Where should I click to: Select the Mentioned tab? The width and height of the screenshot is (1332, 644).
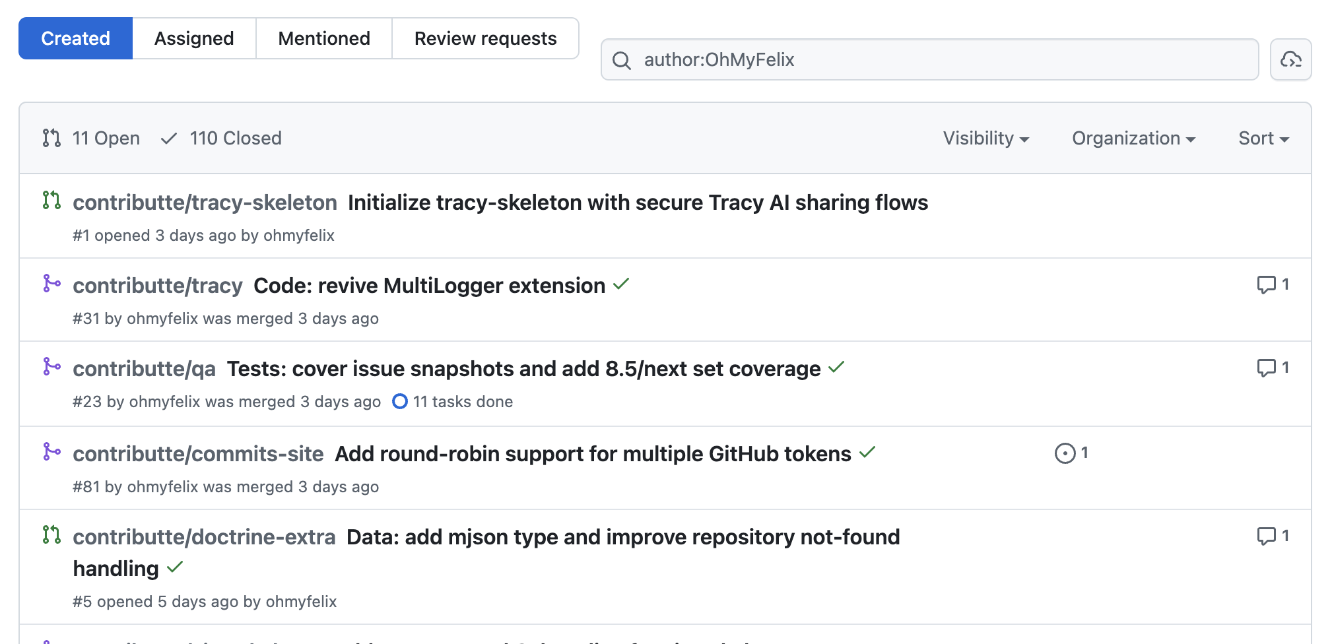click(324, 38)
